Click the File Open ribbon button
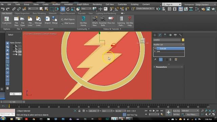The image size is (217, 122). (22, 21)
